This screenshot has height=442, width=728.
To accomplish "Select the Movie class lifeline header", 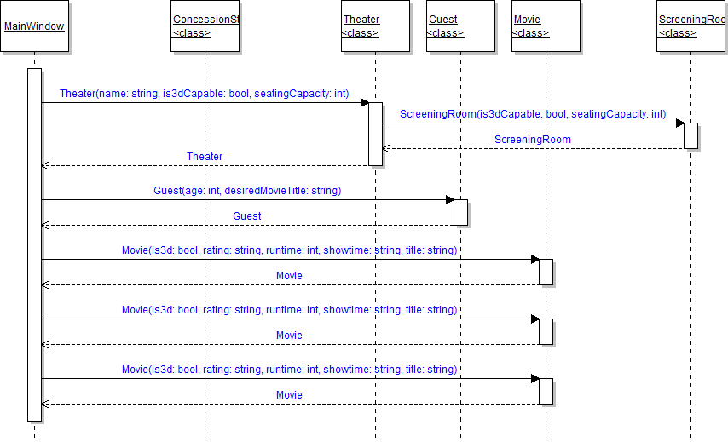I will click(x=545, y=26).
